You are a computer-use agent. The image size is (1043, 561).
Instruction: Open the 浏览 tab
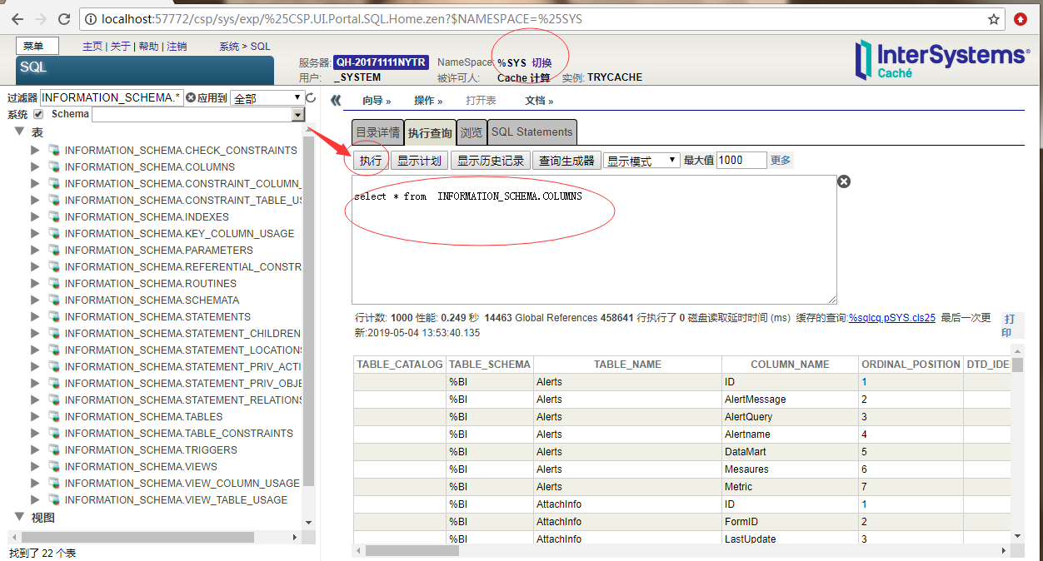click(x=472, y=132)
